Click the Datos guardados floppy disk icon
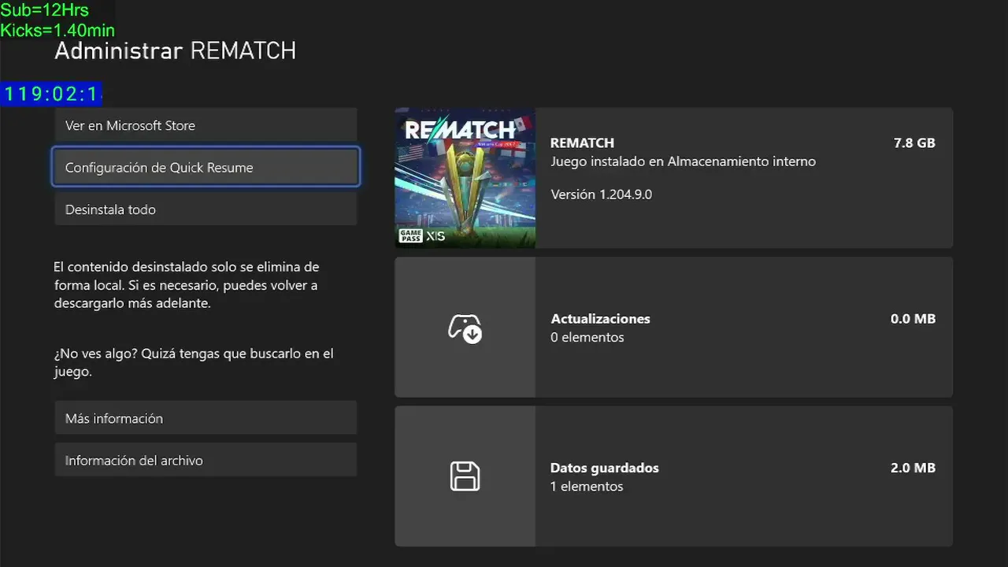This screenshot has width=1008, height=567. click(465, 476)
